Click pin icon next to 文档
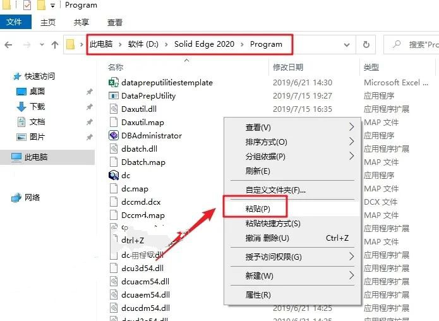The width and height of the screenshot is (439, 321). click(x=89, y=122)
